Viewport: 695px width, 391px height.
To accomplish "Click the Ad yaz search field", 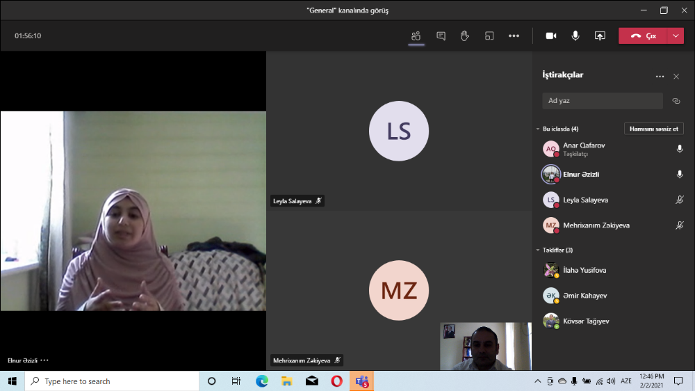I will click(x=603, y=101).
